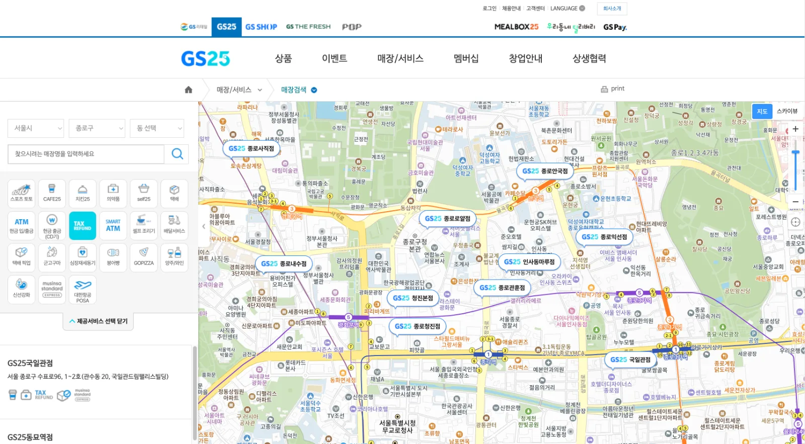Click the 로그인 link
The width and height of the screenshot is (805, 444).
(x=490, y=9)
